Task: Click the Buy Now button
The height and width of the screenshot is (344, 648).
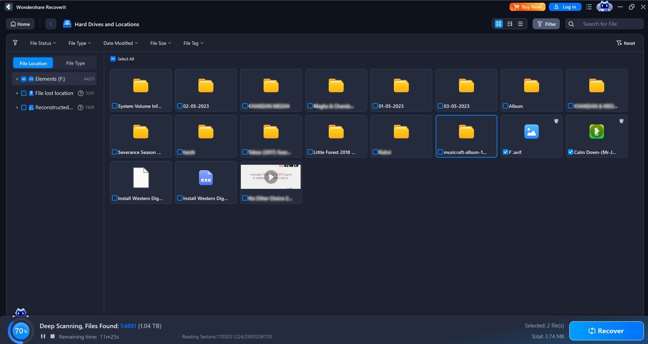Action: point(527,7)
